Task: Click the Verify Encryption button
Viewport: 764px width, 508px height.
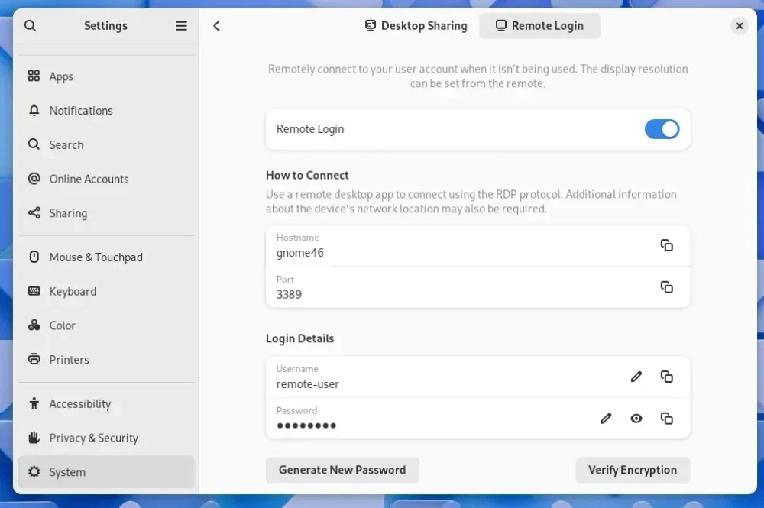Action: [633, 470]
